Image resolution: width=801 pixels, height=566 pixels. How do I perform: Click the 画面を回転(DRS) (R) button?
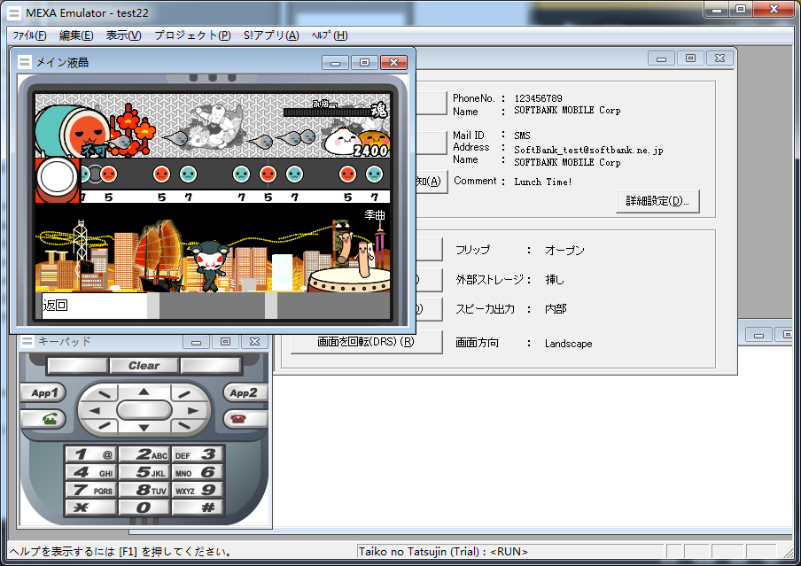[366, 342]
